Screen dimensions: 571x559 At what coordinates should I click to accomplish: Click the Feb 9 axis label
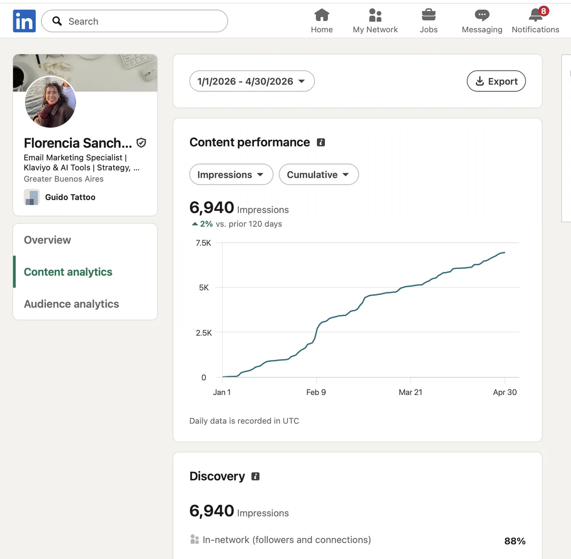click(316, 392)
